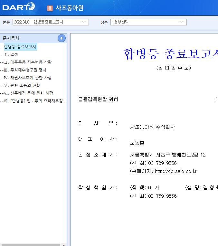The height and width of the screenshot is (246, 218).
Task: Click the 문서목차 panel title
Action: click(11, 38)
